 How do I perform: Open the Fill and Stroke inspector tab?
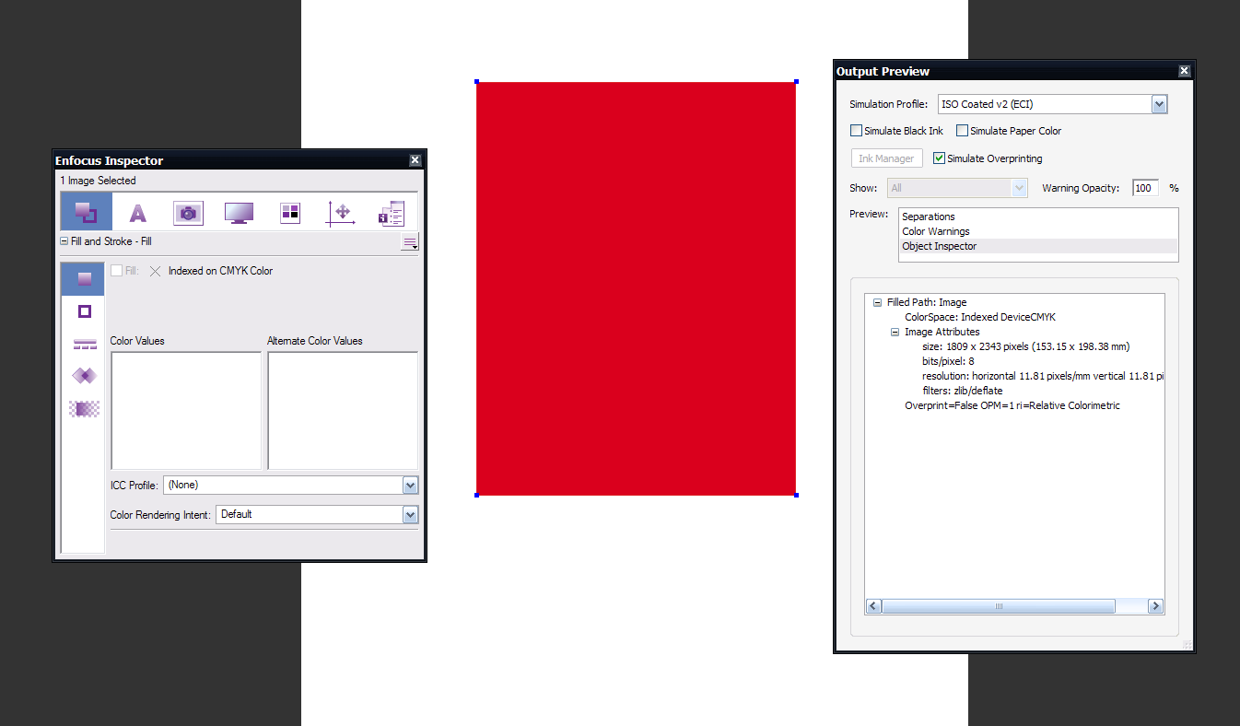tap(86, 212)
